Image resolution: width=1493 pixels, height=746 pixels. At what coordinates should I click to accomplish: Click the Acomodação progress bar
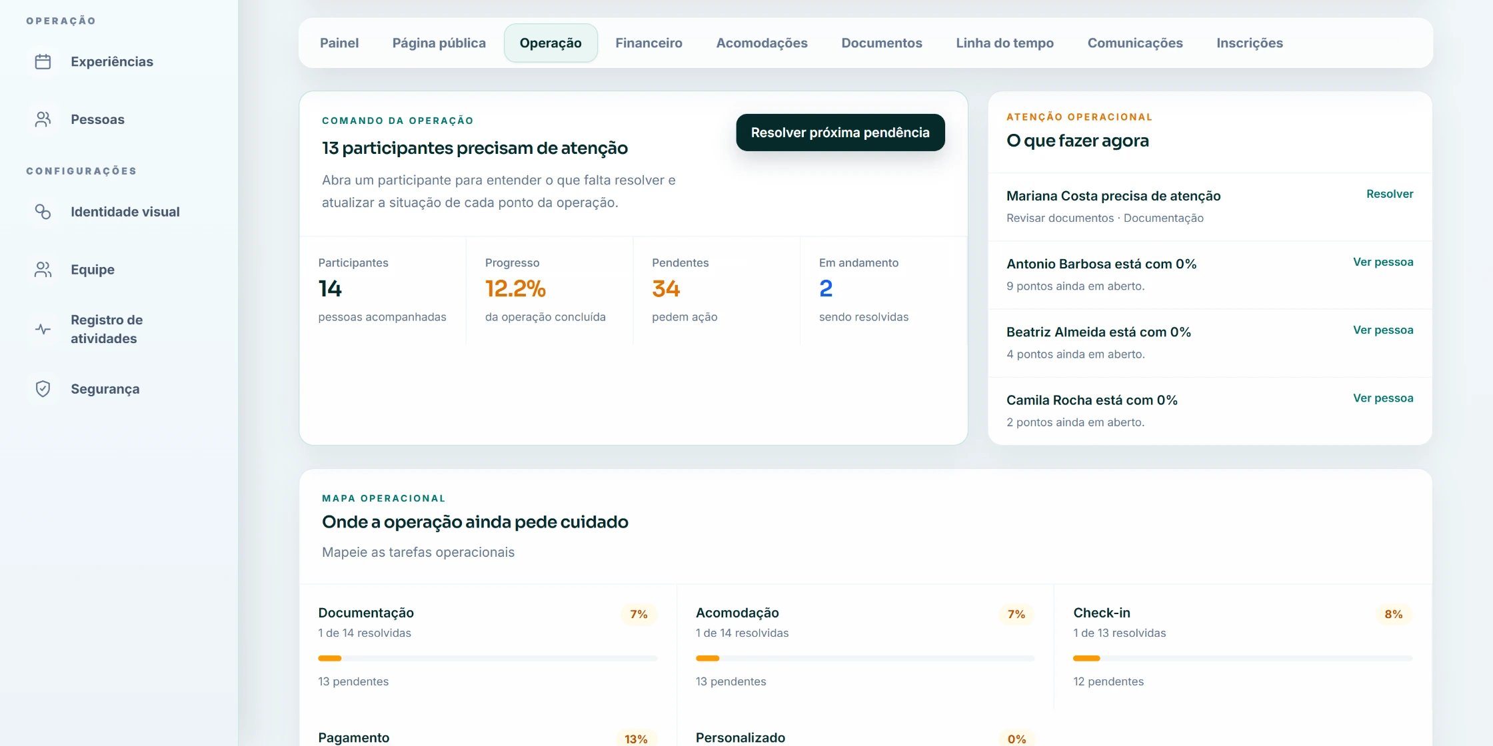[x=865, y=658]
